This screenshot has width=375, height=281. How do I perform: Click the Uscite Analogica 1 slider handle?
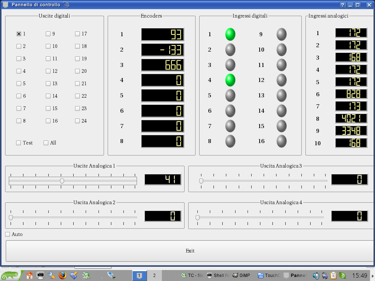[x=62, y=181]
